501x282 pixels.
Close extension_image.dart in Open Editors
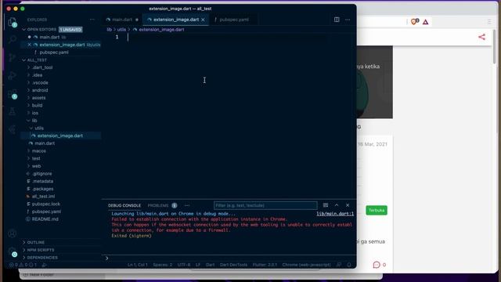tap(30, 45)
